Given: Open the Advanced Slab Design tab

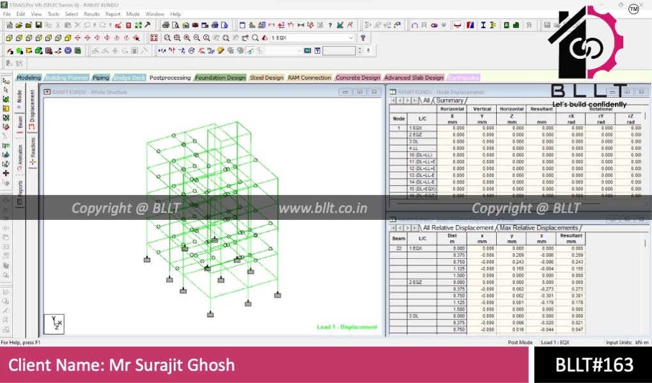Looking at the screenshot, I should click(x=414, y=78).
